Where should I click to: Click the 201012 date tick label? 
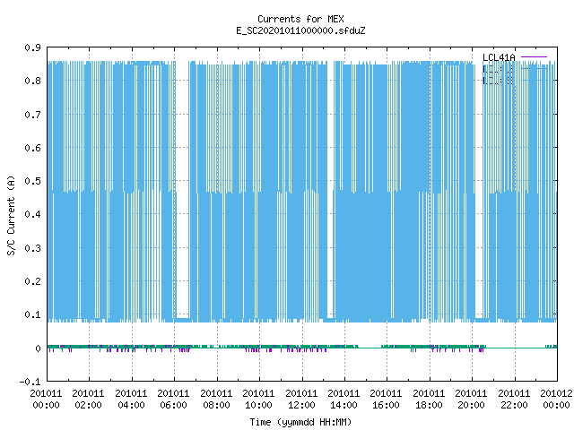pos(556,393)
